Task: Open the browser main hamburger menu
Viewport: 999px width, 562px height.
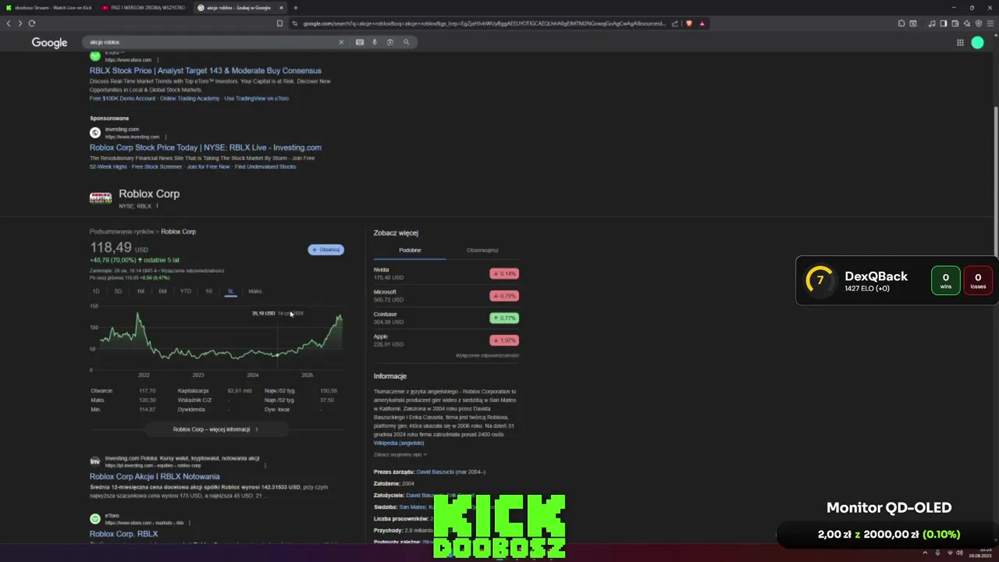Action: [990, 23]
